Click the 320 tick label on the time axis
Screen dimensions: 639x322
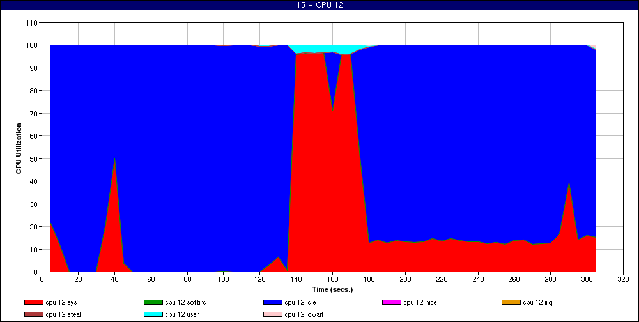click(x=623, y=279)
